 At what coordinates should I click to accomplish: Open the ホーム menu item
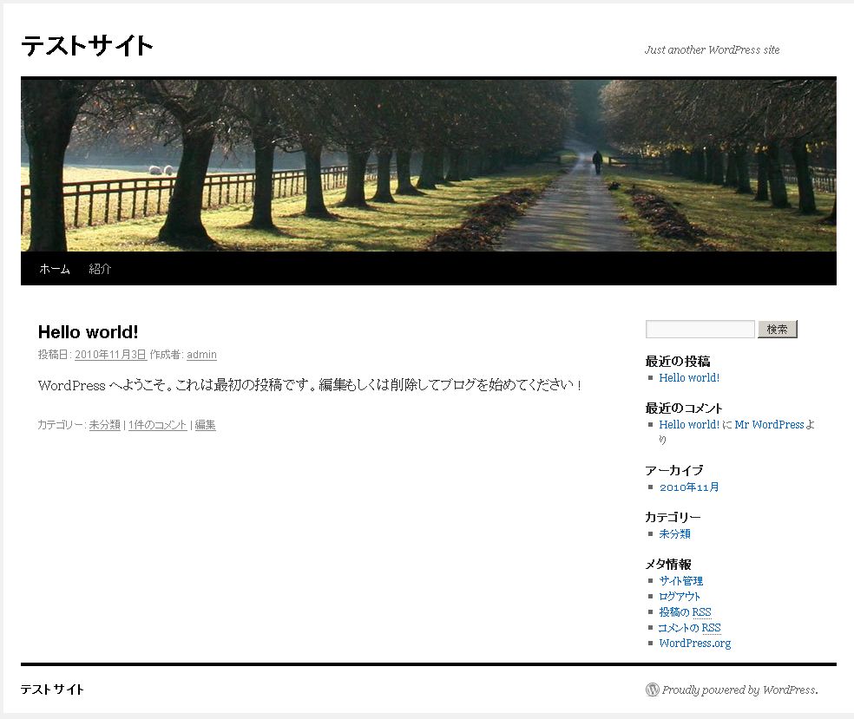click(x=55, y=269)
